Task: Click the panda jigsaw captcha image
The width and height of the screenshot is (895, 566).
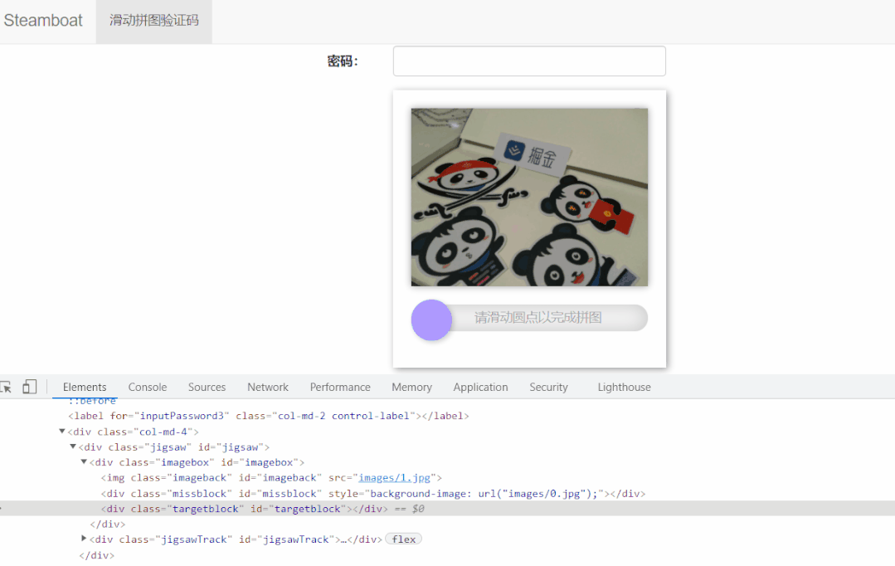Action: click(529, 197)
